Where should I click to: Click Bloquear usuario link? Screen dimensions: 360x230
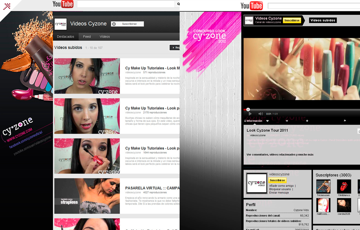280,189
